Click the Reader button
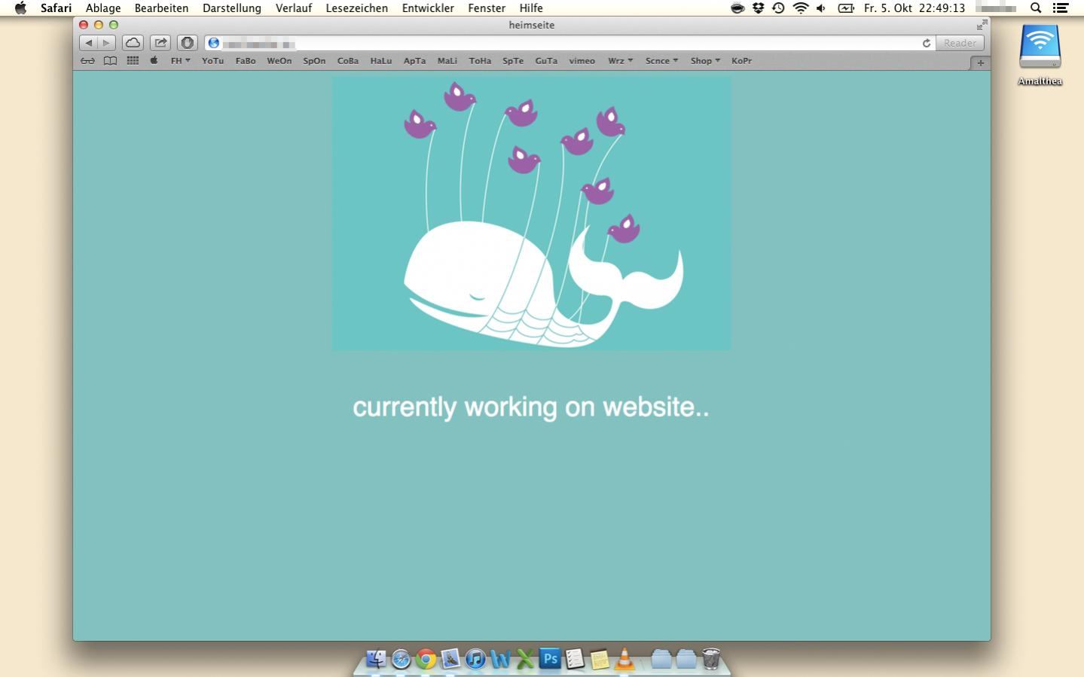 pyautogui.click(x=960, y=43)
